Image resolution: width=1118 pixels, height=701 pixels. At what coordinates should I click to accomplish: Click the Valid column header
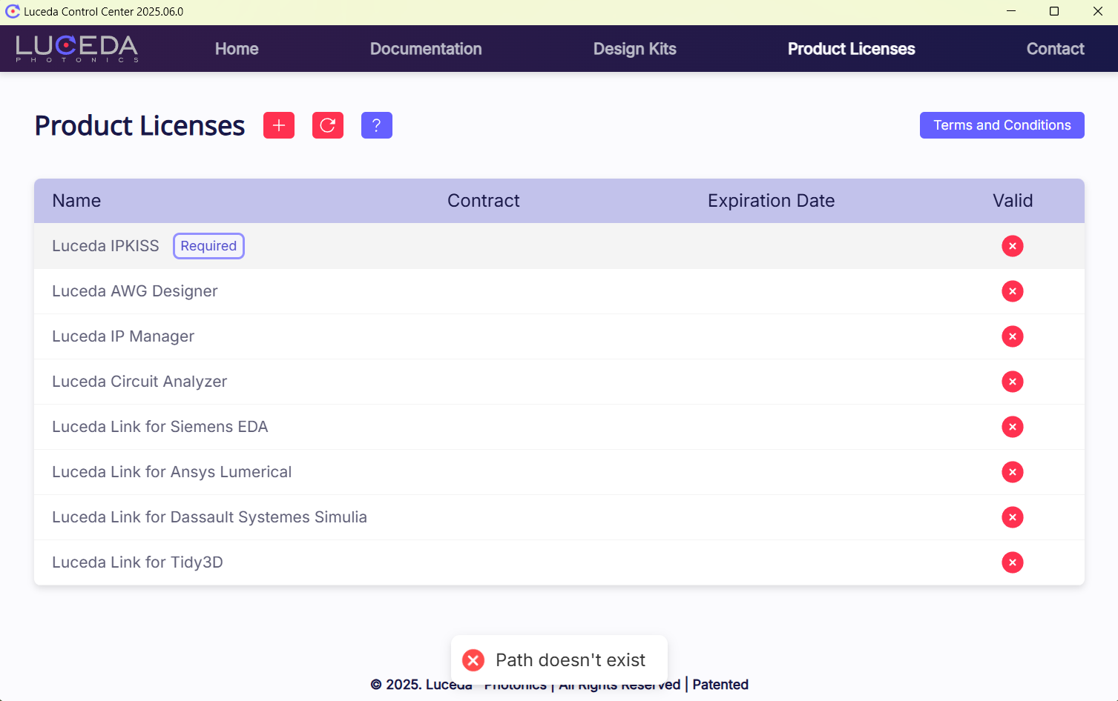pyautogui.click(x=1013, y=201)
